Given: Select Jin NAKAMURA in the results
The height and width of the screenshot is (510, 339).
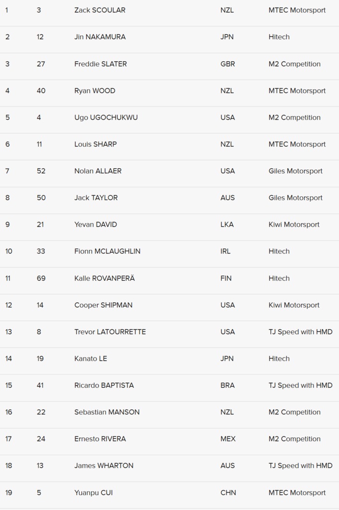Looking at the screenshot, I should pyautogui.click(x=100, y=37).
